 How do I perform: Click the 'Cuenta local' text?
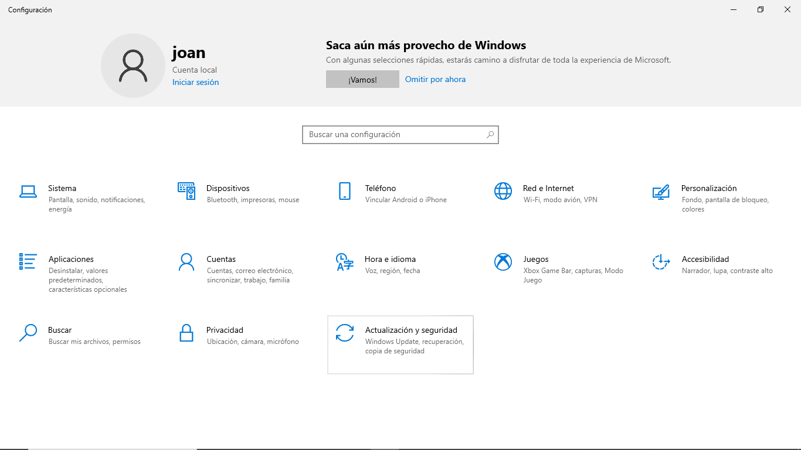point(195,70)
